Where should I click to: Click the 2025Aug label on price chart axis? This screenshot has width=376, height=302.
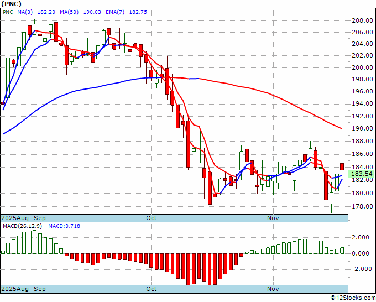[x=15, y=218]
